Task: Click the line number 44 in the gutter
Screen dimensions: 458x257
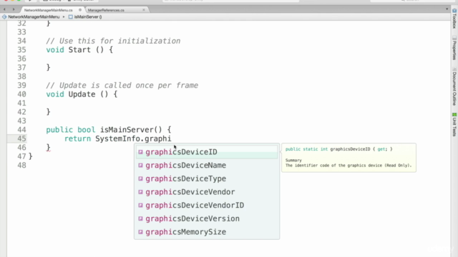Action: (21, 130)
